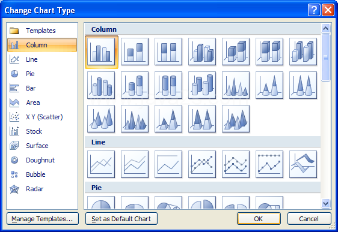The height and width of the screenshot is (232, 338).
Task: Select the Stock chart category
Action: click(42, 131)
